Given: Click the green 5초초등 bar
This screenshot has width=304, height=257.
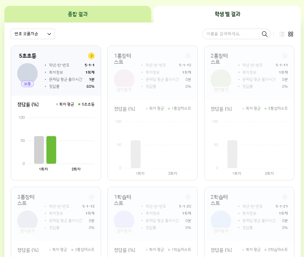Looking at the screenshot, I should coord(51,150).
